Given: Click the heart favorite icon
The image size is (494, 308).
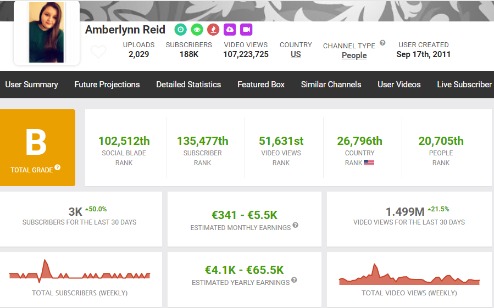Looking at the screenshot, I should coord(98,52).
